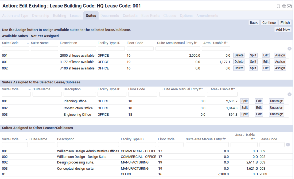Sort Other Leases suites by Suite Code arrow
The image size is (294, 179).
26,139
